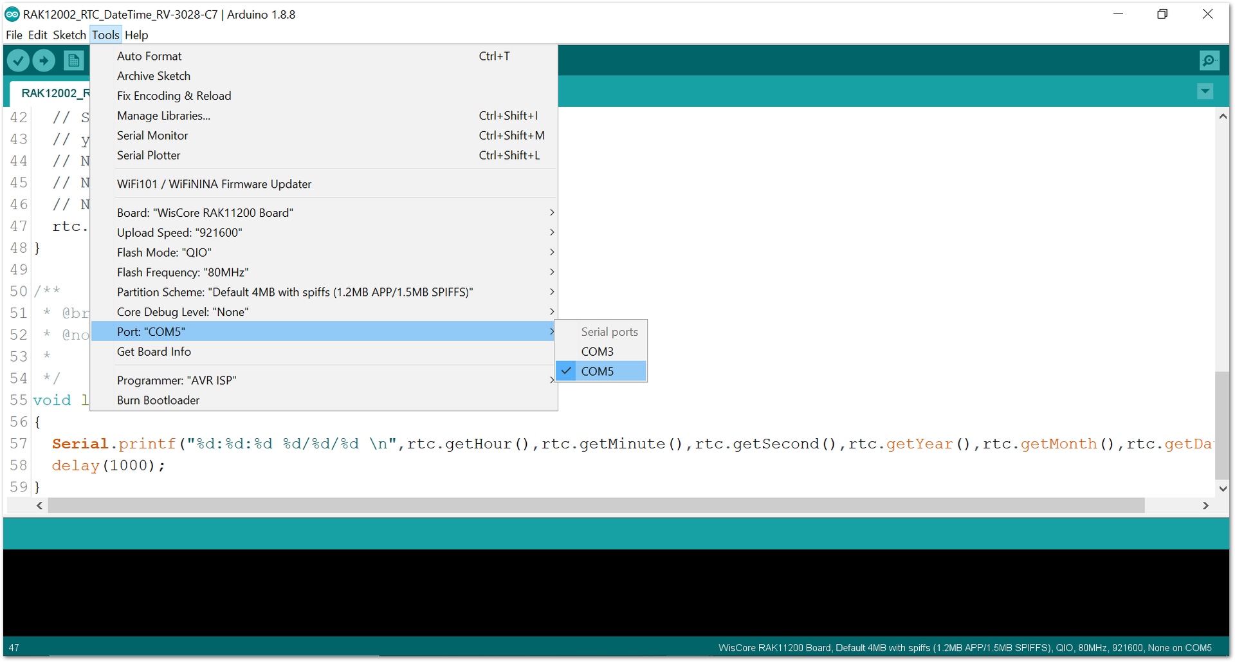
Task: Select the checked COM5 serial port
Action: pyautogui.click(x=601, y=371)
